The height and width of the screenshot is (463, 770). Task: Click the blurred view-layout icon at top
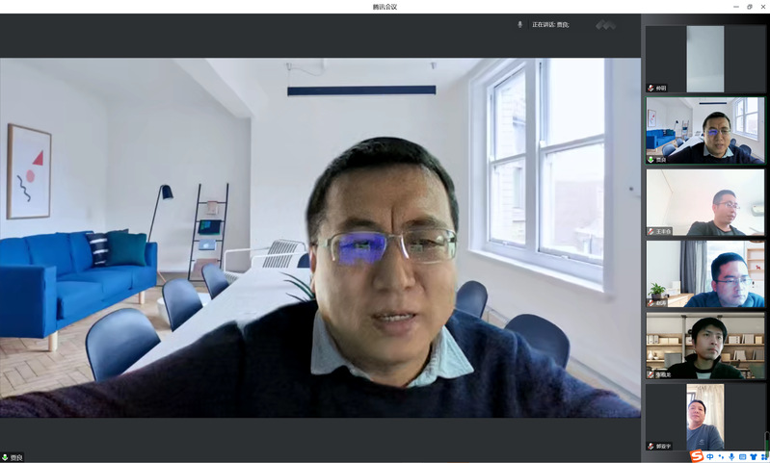(605, 24)
